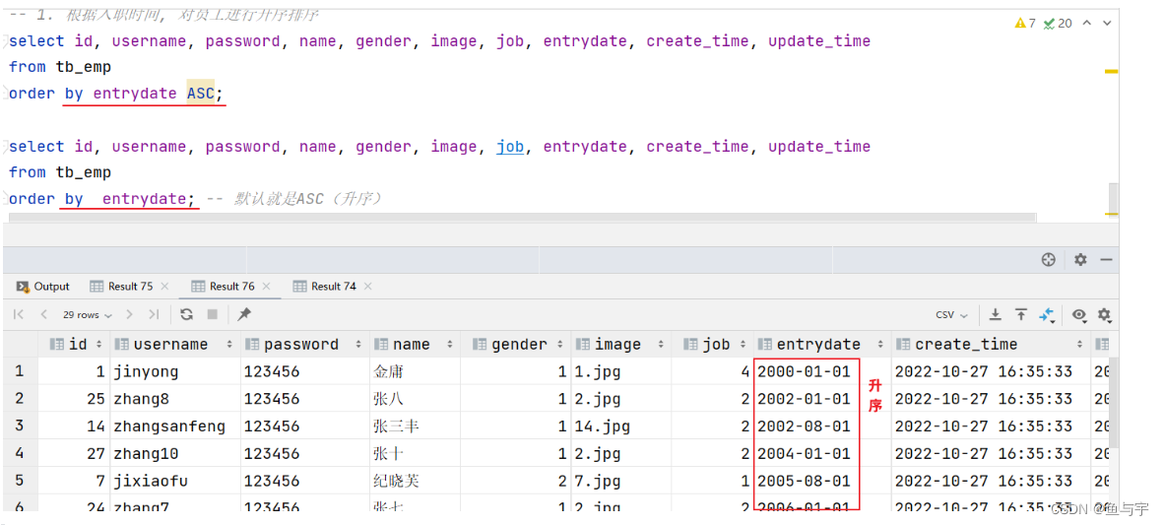Close the Result 74 tab
The image size is (1164, 525).
pyautogui.click(x=367, y=287)
